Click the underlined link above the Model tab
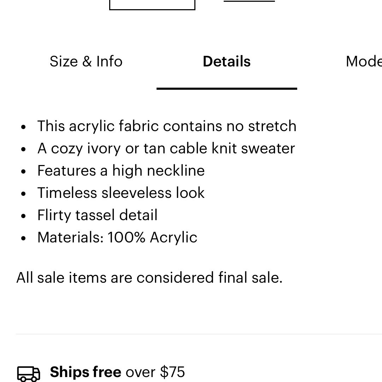The height and width of the screenshot is (382, 382). coord(249,1)
